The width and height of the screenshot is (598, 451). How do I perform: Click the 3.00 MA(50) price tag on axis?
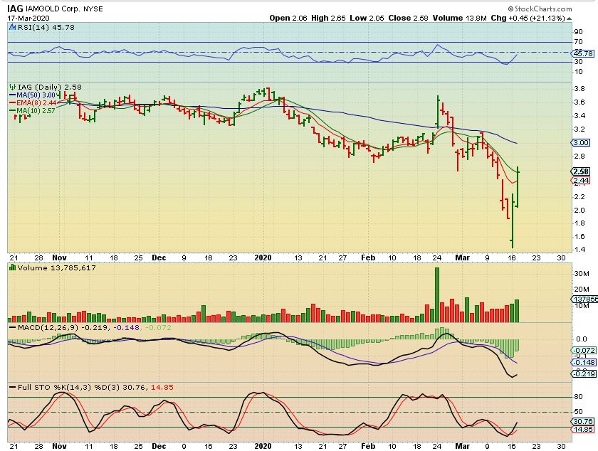tap(581, 142)
